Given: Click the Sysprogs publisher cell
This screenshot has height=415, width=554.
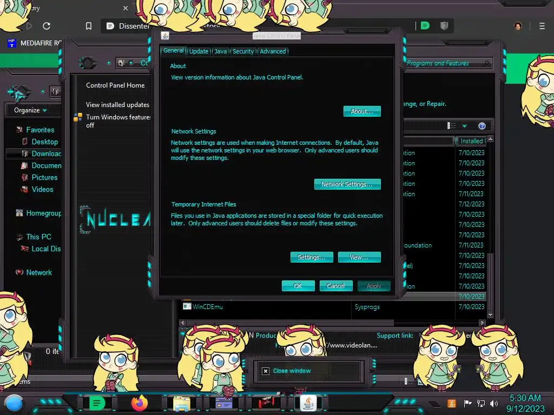Looking at the screenshot, I should pyautogui.click(x=367, y=307).
